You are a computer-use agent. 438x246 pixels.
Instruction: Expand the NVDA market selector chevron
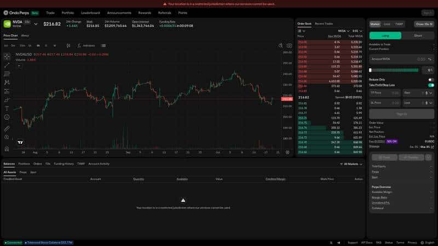tap(36, 24)
